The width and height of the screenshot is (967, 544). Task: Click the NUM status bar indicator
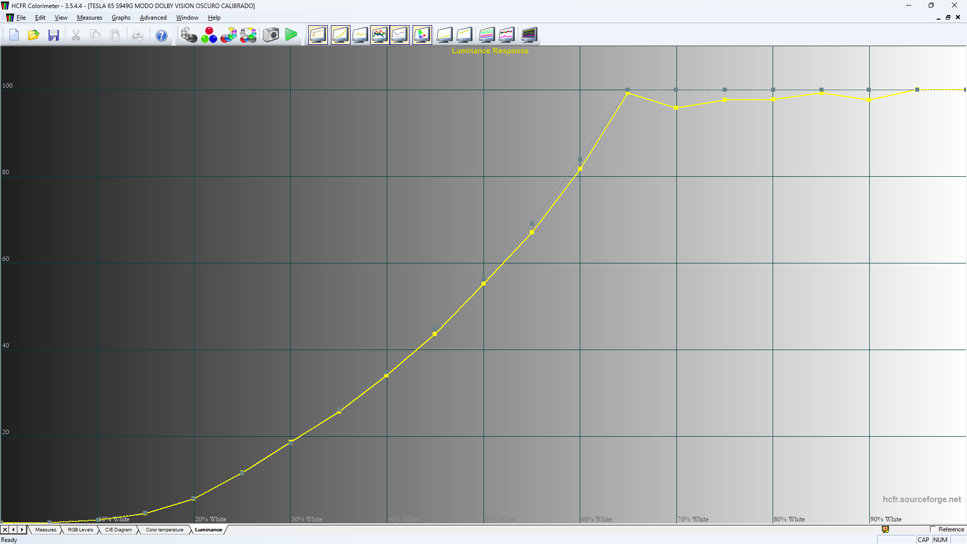coord(940,540)
